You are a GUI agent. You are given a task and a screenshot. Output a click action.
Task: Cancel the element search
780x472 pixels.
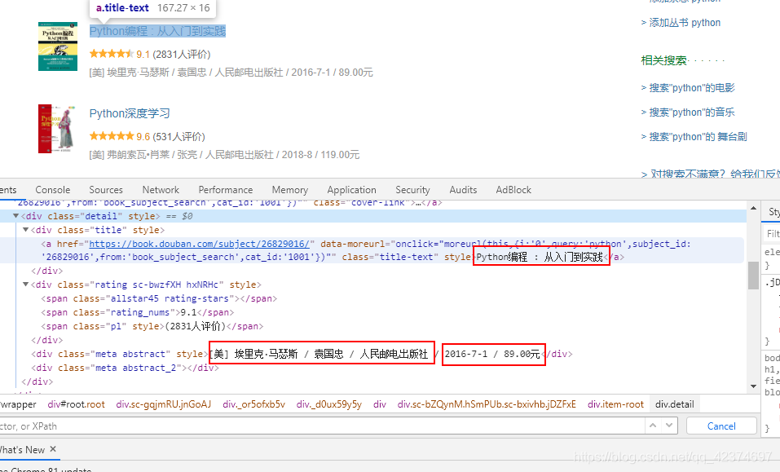tap(721, 426)
